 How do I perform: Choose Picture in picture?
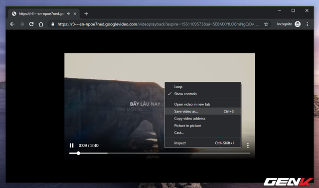point(203,125)
